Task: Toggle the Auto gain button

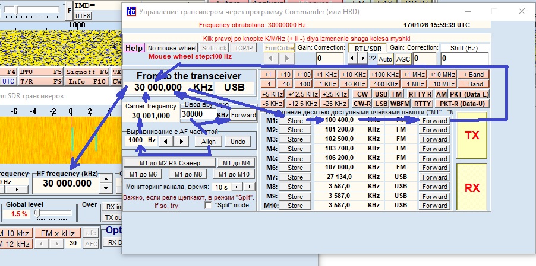Action: 385,59
